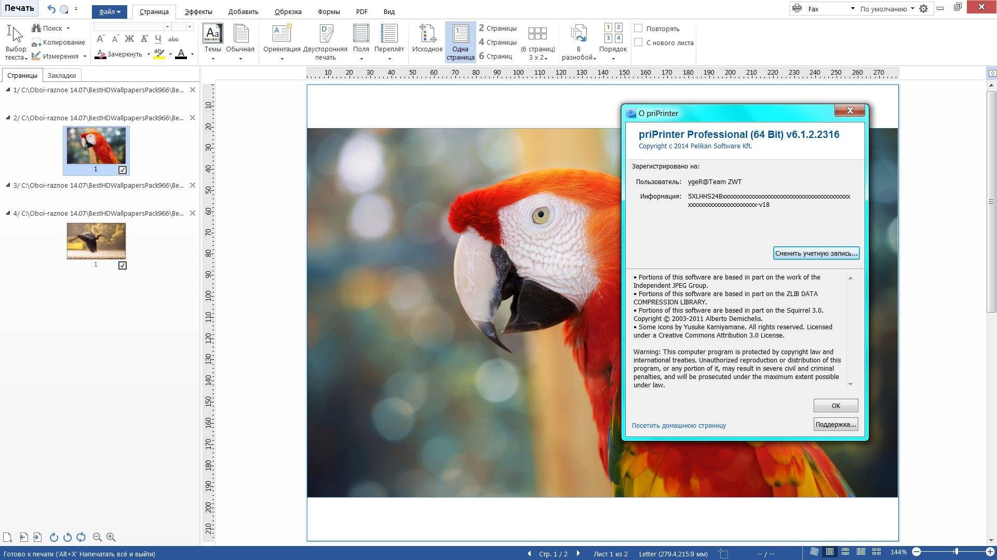Image resolution: width=997 pixels, height=560 pixels.
Task: Select the text selection tool (Выбор текста)
Action: click(x=16, y=43)
